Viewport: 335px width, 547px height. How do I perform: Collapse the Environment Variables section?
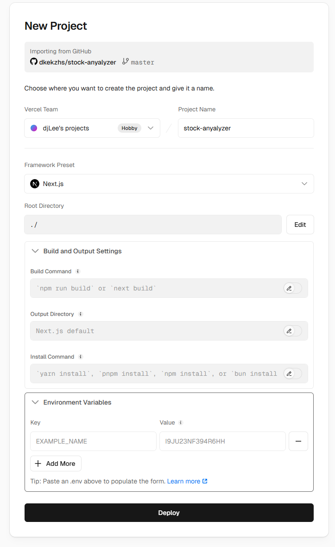pyautogui.click(x=35, y=402)
